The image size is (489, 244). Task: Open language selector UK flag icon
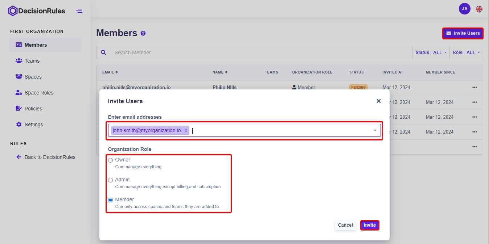coord(479,9)
